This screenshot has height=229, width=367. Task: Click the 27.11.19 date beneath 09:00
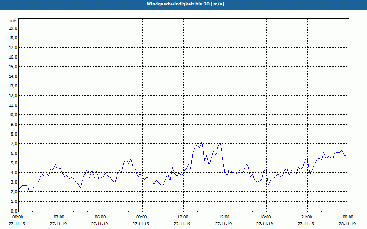[x=141, y=224]
